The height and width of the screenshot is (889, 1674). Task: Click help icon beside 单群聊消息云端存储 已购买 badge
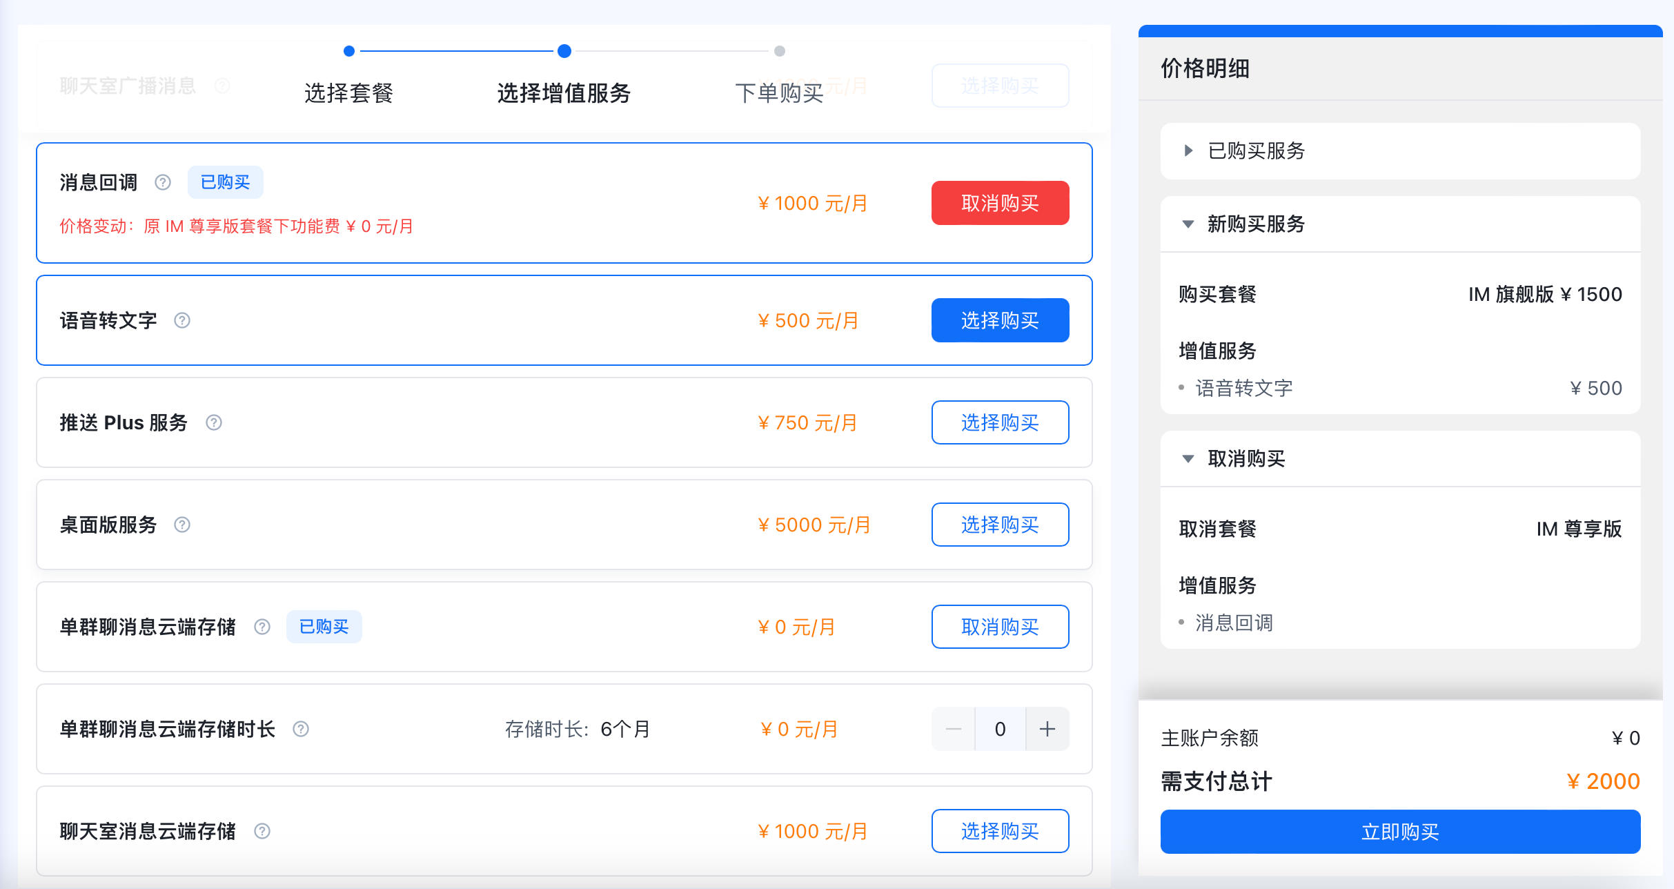click(262, 627)
